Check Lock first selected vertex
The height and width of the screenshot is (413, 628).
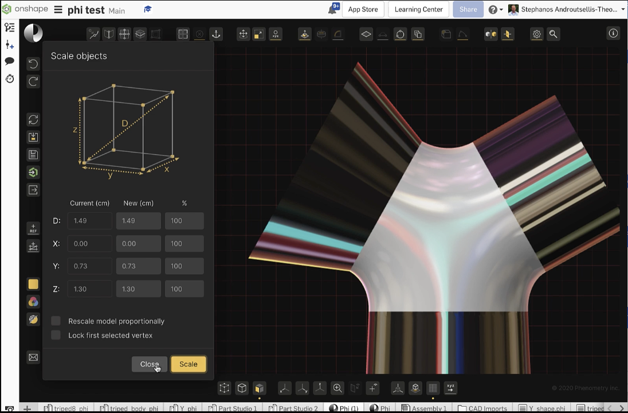[x=56, y=335]
